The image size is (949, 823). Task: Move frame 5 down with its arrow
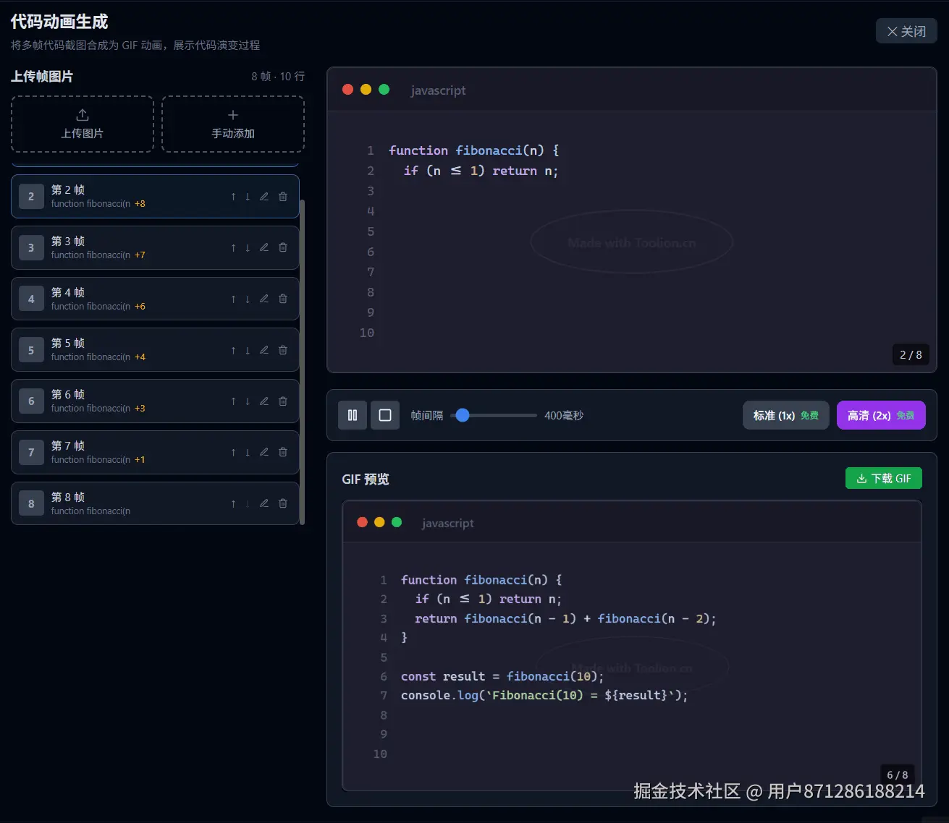(x=248, y=351)
